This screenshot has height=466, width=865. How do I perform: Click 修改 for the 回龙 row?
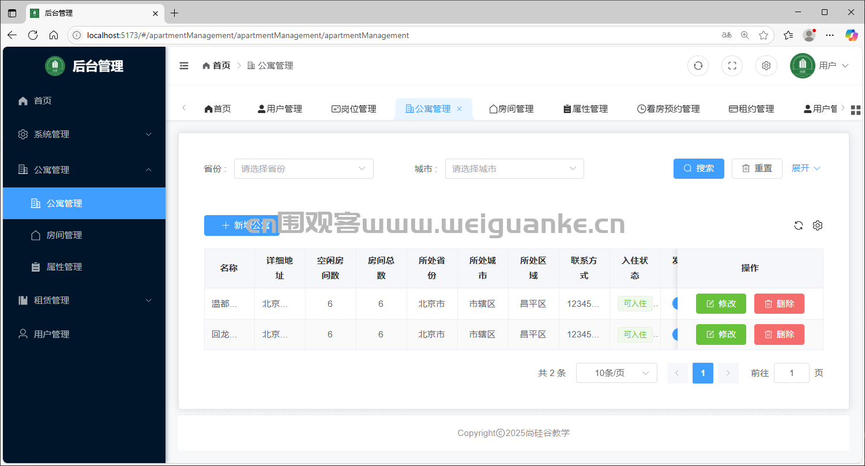(x=721, y=335)
